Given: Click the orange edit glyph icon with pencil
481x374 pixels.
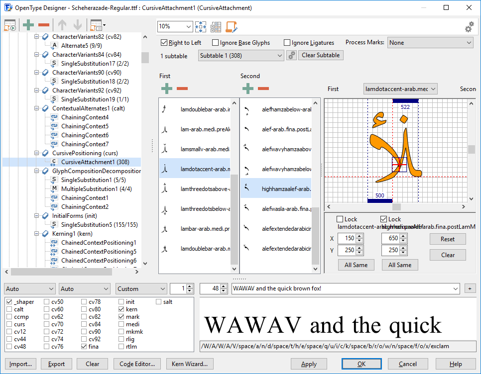Looking at the screenshot, I should pyautogui.click(x=231, y=27).
